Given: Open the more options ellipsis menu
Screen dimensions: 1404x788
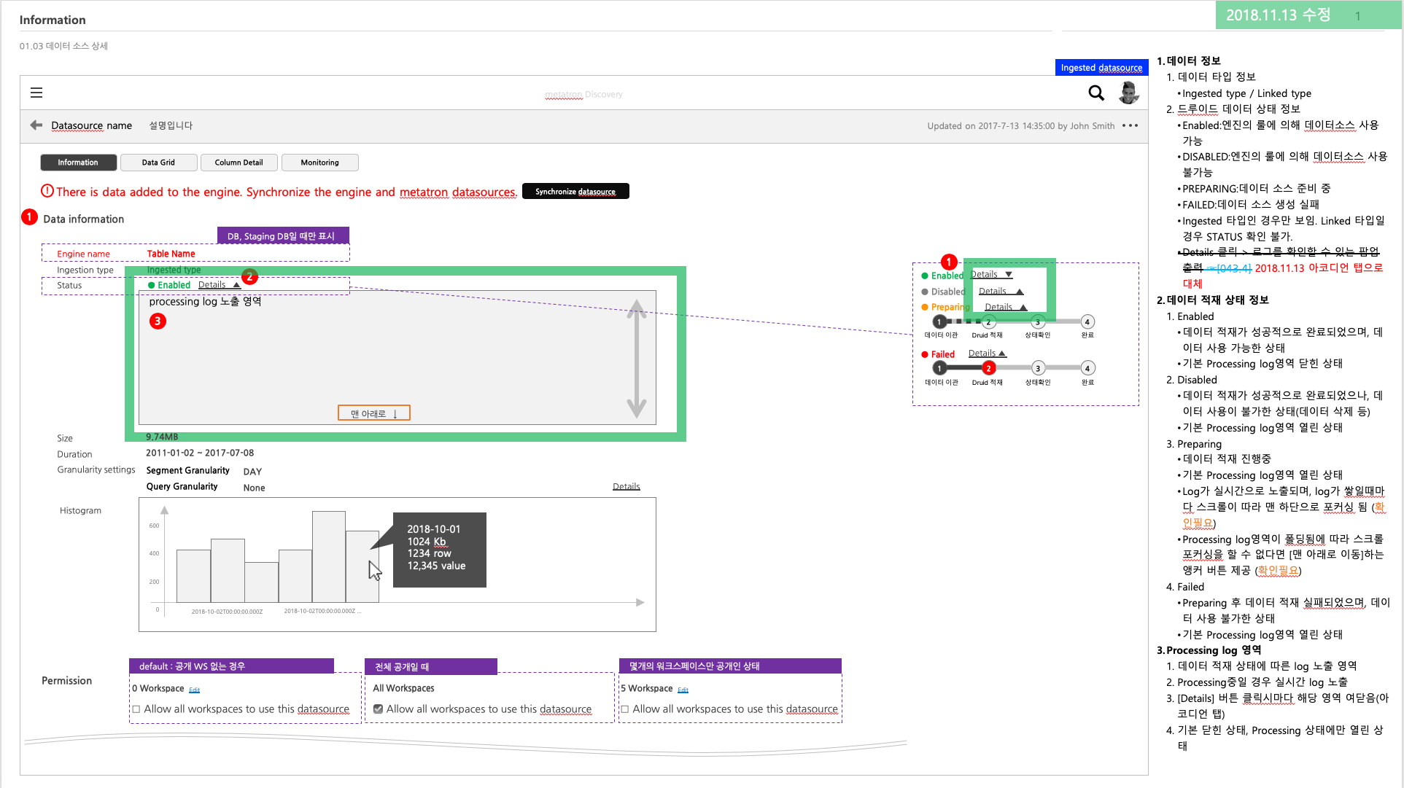Looking at the screenshot, I should (1130, 125).
